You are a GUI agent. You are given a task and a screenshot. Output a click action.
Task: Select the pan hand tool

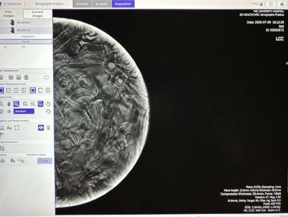point(9,104)
